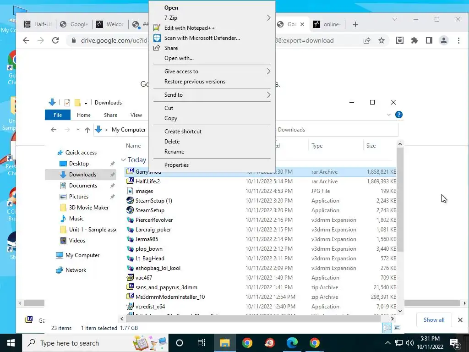Open the Home ribbon tab
Screen dimensions: 469x352
click(84, 115)
